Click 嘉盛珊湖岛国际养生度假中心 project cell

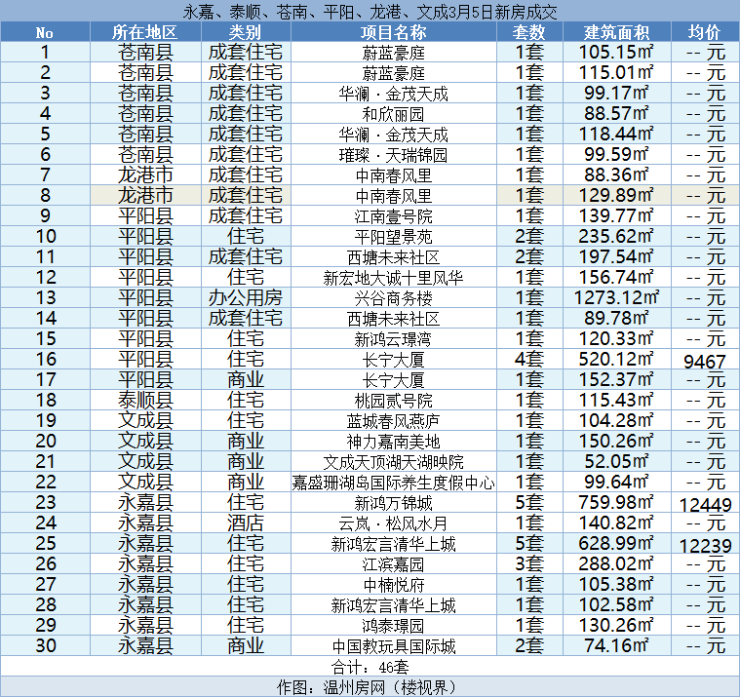click(x=394, y=483)
